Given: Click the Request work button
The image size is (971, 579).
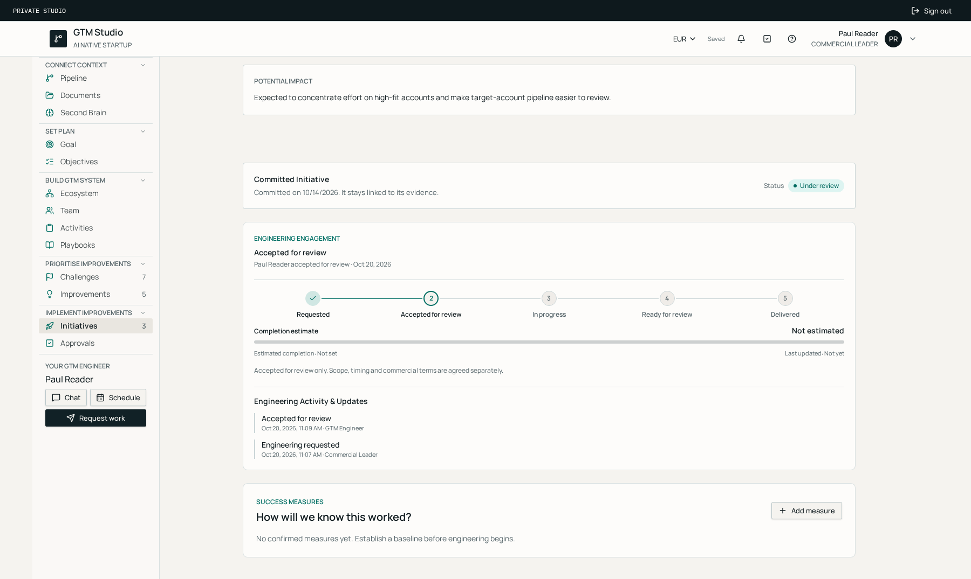Looking at the screenshot, I should [x=95, y=418].
